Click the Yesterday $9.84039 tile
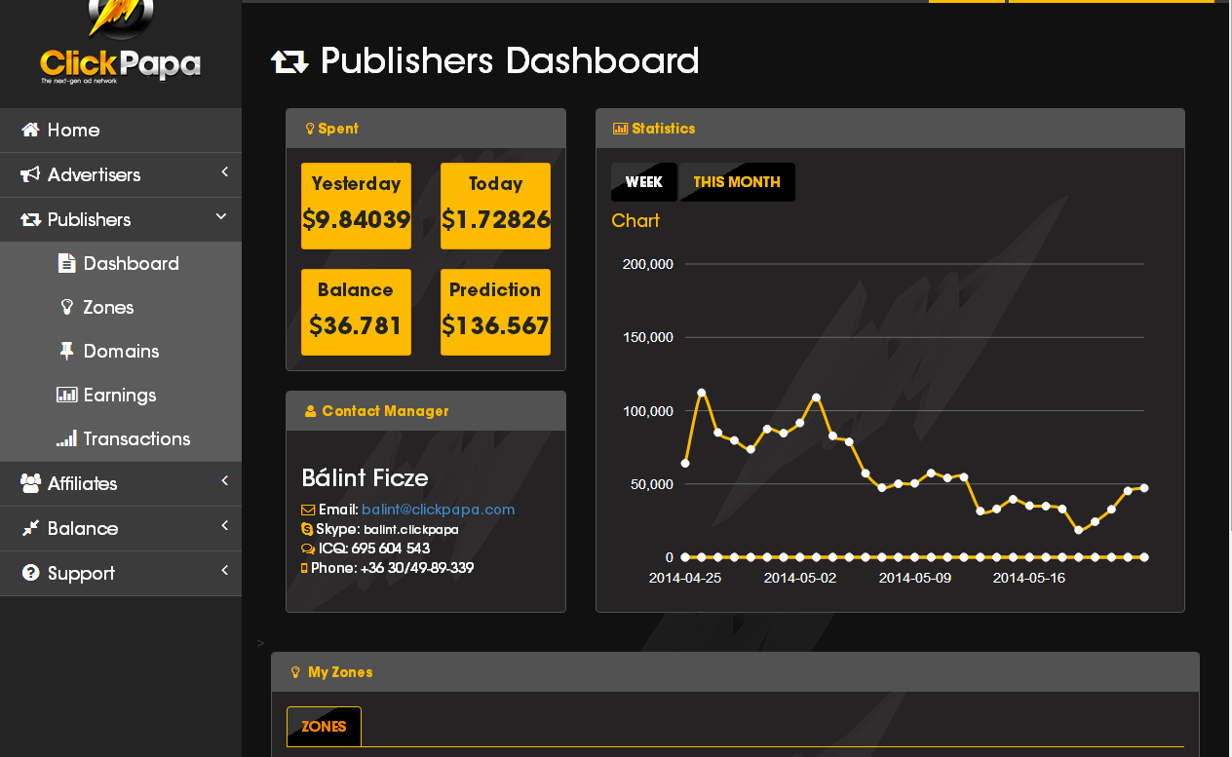The image size is (1232, 757). [356, 206]
